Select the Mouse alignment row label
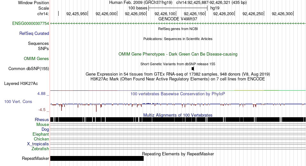Image resolution: width=306 pixels, height=166 pixels. (43, 125)
